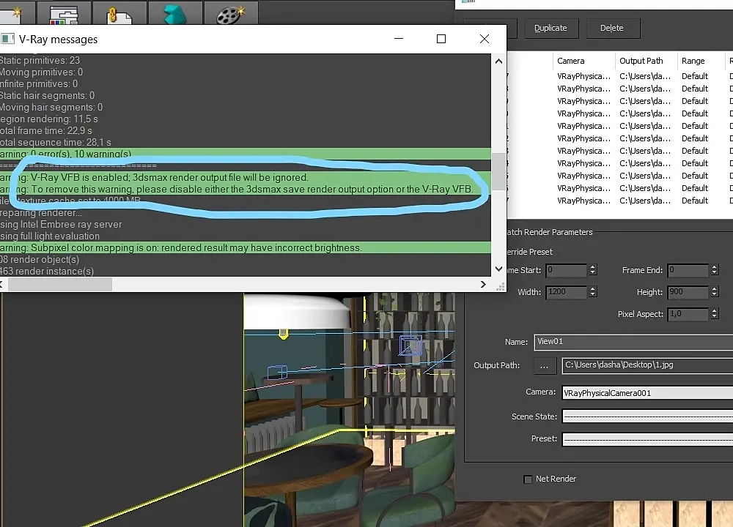Viewport: 733px width, 527px height.
Task: Click the Height field showing 900
Action: tap(688, 292)
